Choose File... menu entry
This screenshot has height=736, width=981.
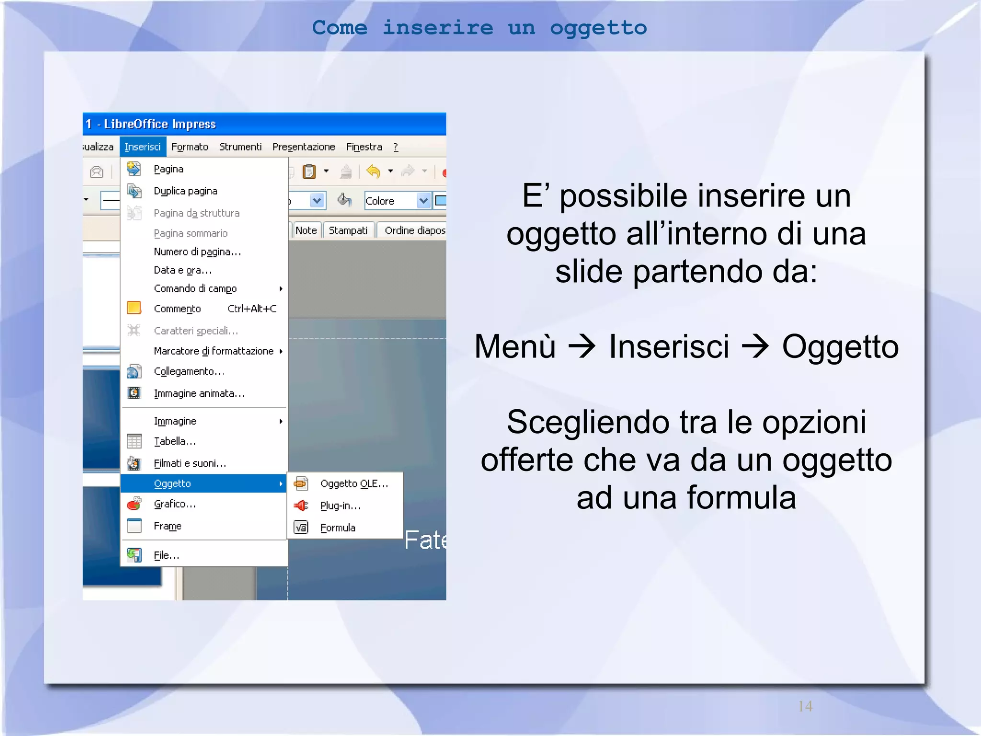click(x=205, y=555)
